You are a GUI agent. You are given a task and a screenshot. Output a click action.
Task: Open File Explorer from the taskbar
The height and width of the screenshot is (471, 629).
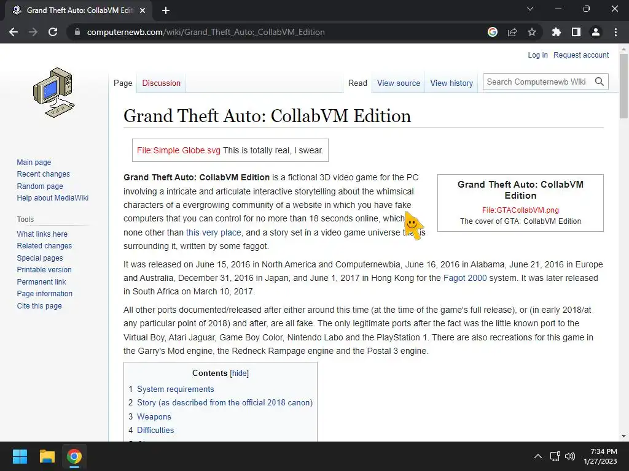[x=47, y=456]
